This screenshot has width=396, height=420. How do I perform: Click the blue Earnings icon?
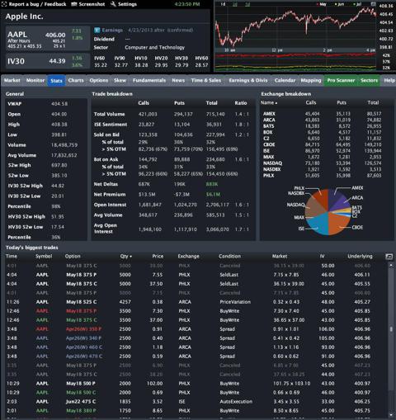coord(97,30)
